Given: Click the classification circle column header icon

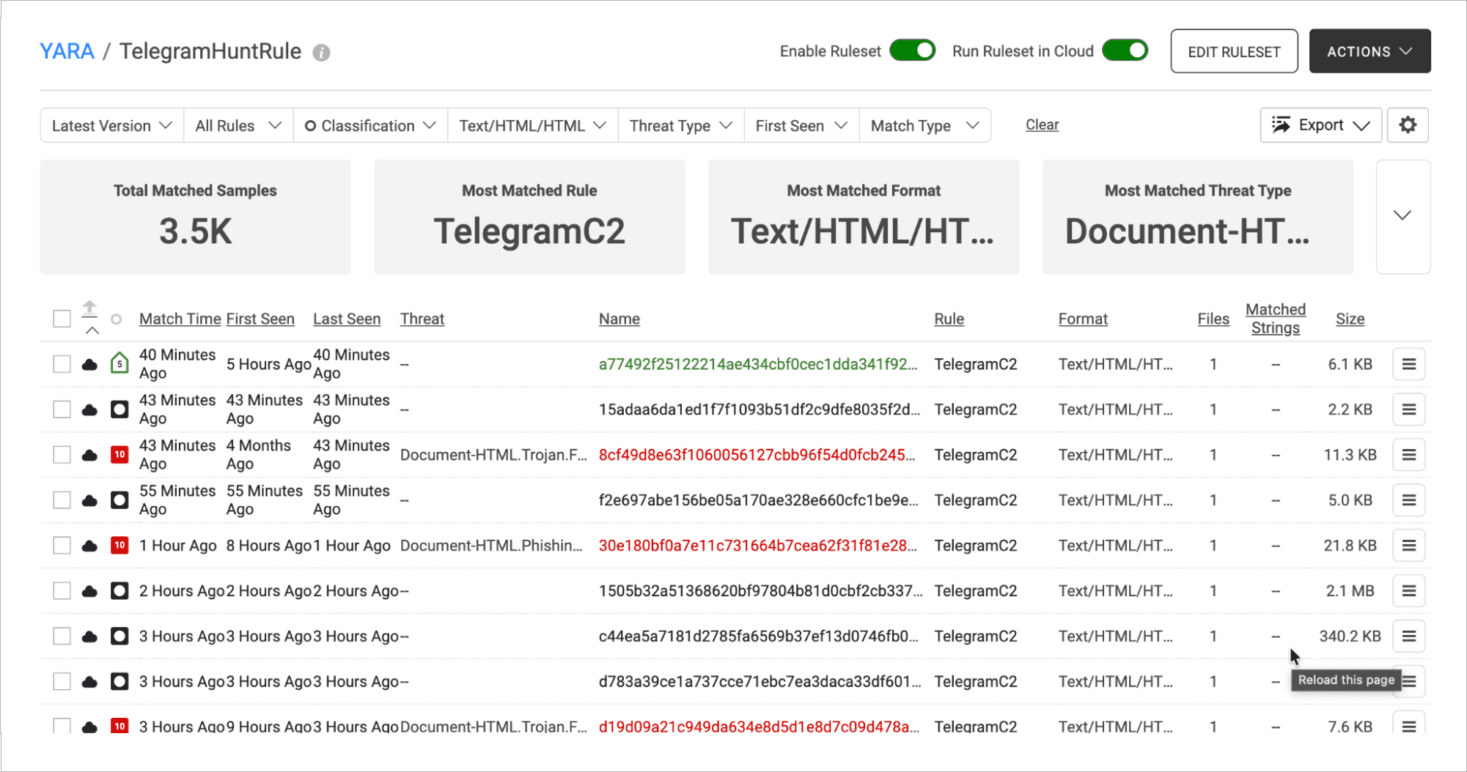Looking at the screenshot, I should click(x=116, y=319).
